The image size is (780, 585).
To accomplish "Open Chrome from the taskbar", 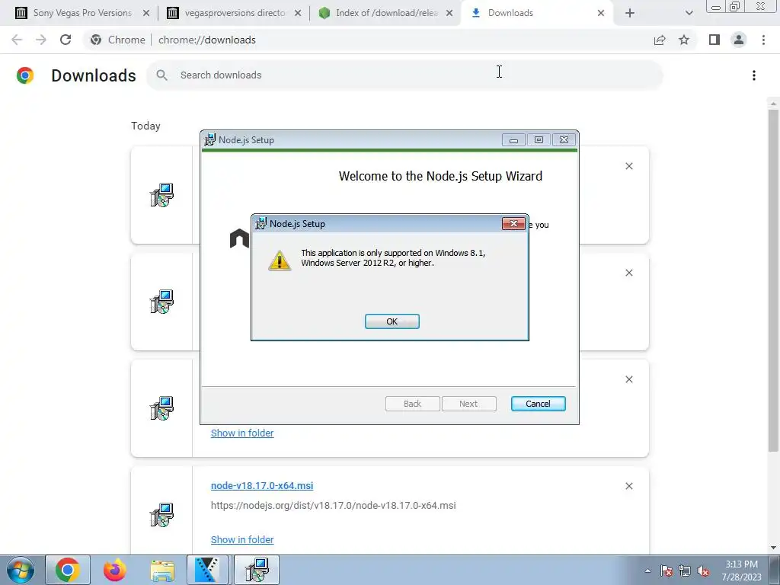I will pos(68,570).
